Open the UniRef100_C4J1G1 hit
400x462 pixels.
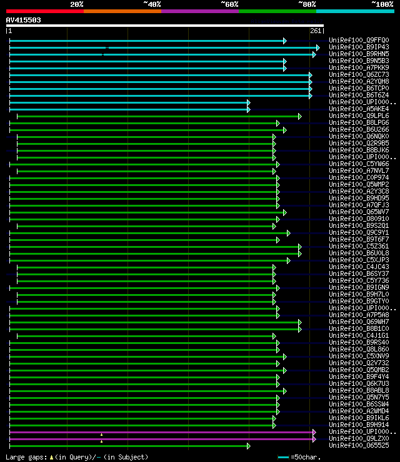pyautogui.click(x=359, y=336)
